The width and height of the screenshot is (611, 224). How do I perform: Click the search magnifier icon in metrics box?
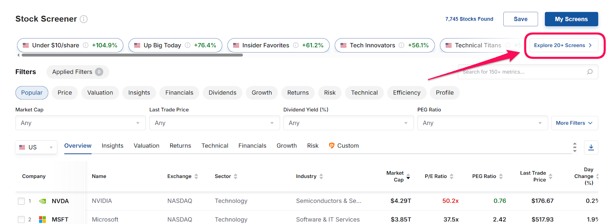click(x=590, y=72)
